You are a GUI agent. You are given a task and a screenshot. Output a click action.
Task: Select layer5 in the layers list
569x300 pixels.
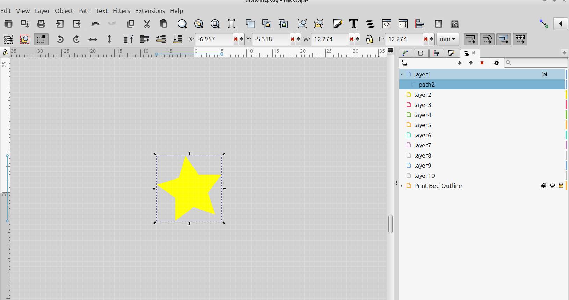(423, 125)
